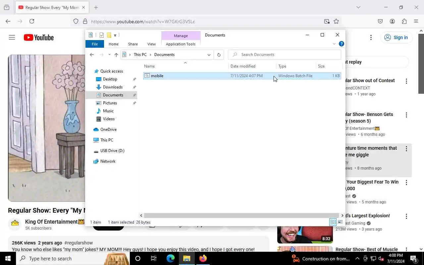Open King Of Entertainment channel link
The height and width of the screenshot is (265, 424).
[55, 222]
